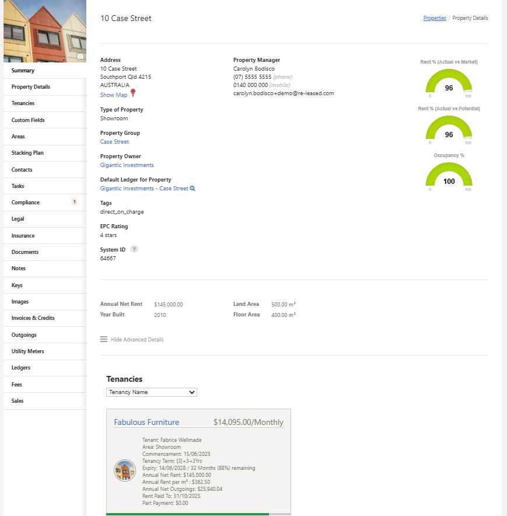Click the System ID help question icon
This screenshot has height=516, width=507.
coord(134,249)
